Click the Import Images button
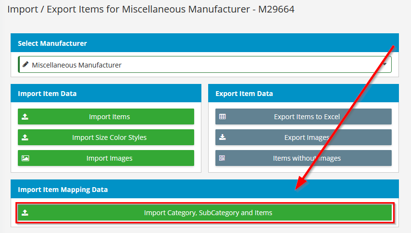Viewport: 411px width, 233px height. 106,158
